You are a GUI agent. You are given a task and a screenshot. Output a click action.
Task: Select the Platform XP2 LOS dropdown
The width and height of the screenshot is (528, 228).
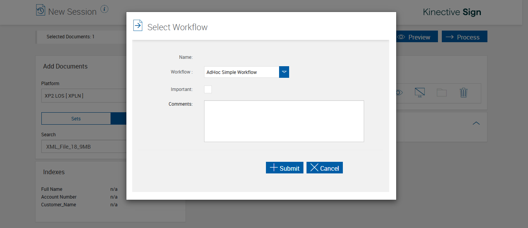click(x=84, y=96)
